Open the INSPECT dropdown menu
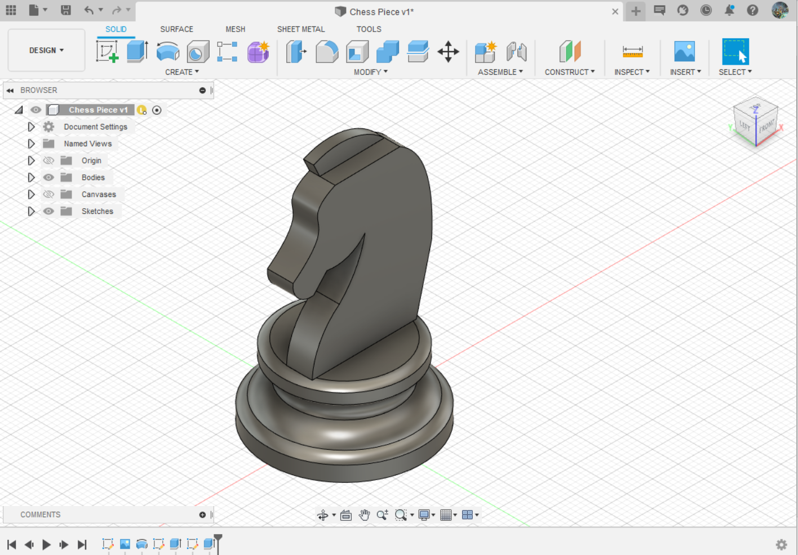 point(632,72)
